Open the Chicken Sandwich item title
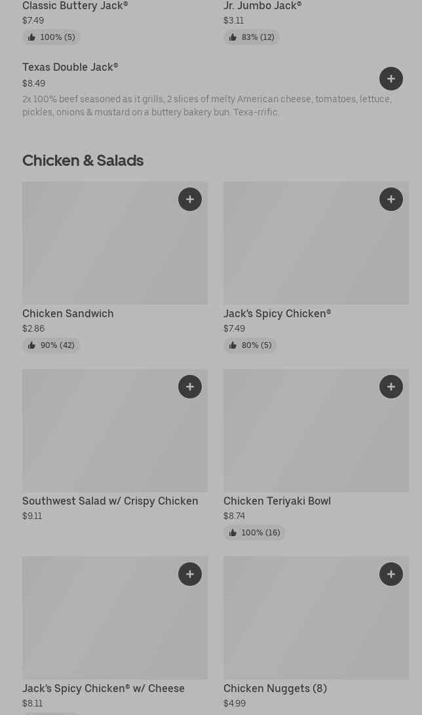The image size is (422, 715). click(x=68, y=313)
